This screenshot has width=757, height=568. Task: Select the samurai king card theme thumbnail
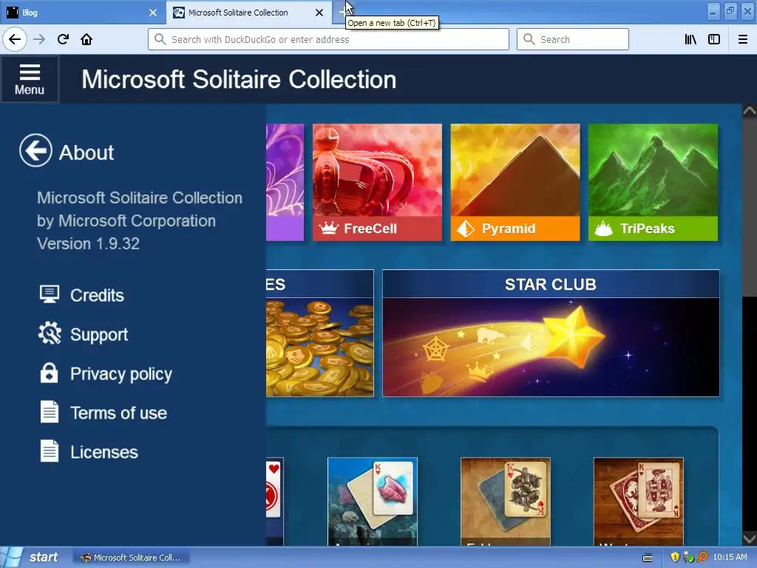[506, 501]
